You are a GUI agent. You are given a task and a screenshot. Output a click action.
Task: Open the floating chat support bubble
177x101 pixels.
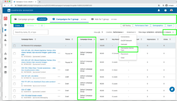pos(171,89)
